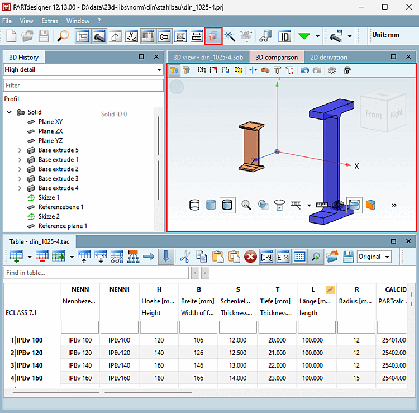Toggle the table window toolbar button
The image size is (419, 413).
(x=148, y=36)
